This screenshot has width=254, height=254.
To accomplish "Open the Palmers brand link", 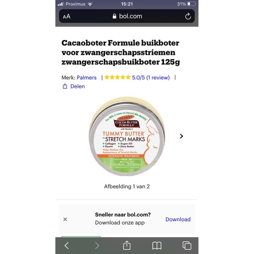I will click(x=87, y=78).
